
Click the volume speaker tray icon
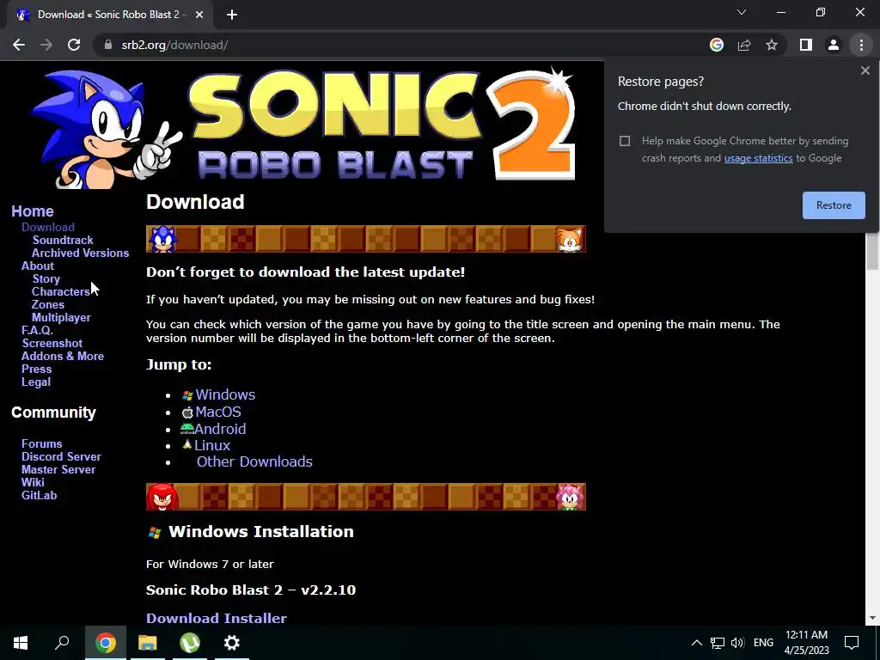click(x=737, y=643)
